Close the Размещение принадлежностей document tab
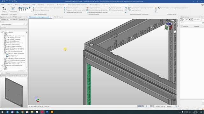 51,17
